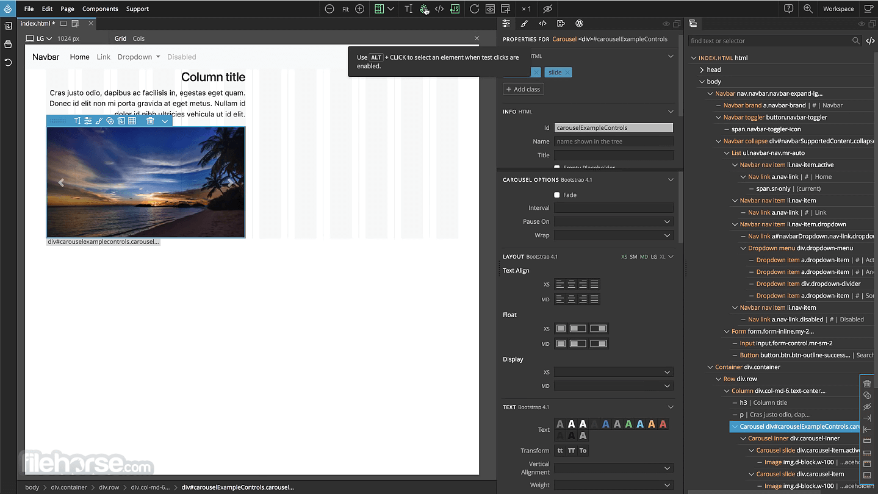Click the code icon next to tree search
This screenshot has width=878, height=494.
click(870, 41)
